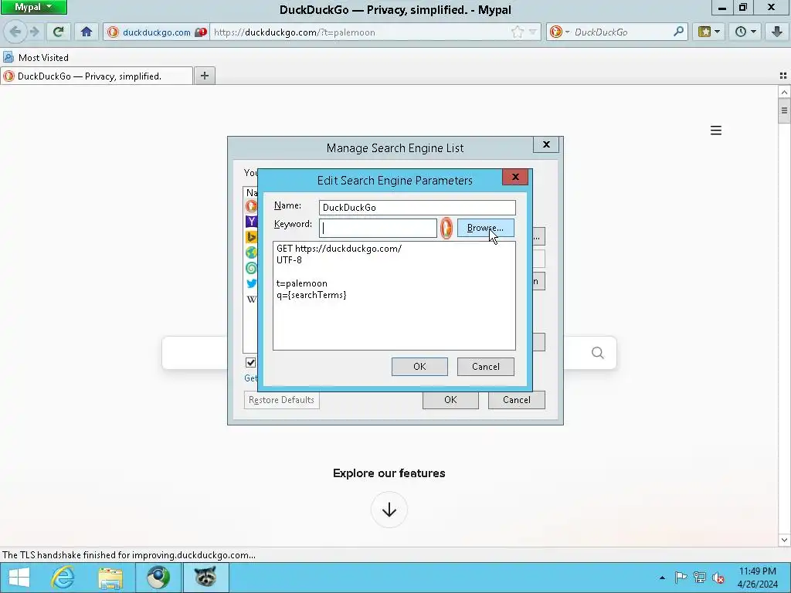This screenshot has width=791, height=593.
Task: Close the Edit Search Engine Parameters dialog
Action: pos(515,177)
